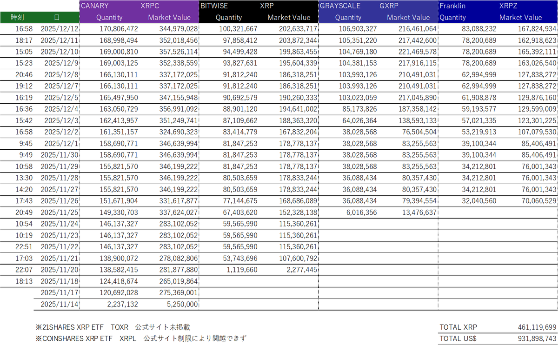This screenshot has height=345, width=558.
Task: Click the purple CANARY header cell
Action: [x=95, y=6]
